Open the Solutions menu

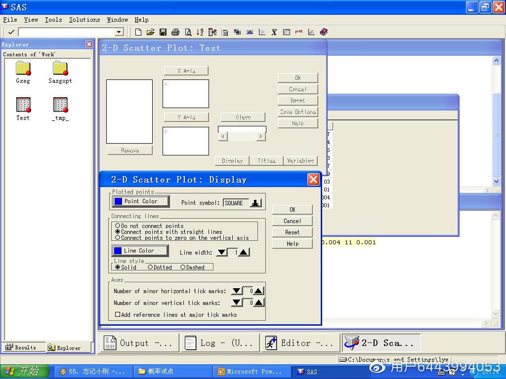pos(84,20)
